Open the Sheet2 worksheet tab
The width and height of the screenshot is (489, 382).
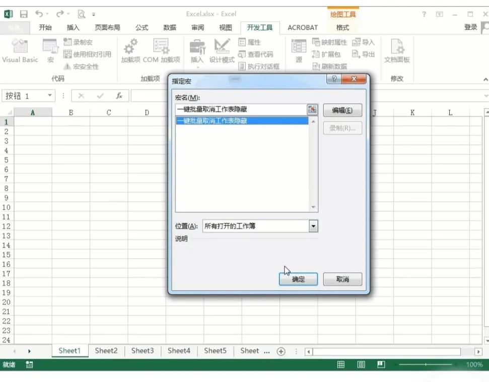tap(106, 351)
